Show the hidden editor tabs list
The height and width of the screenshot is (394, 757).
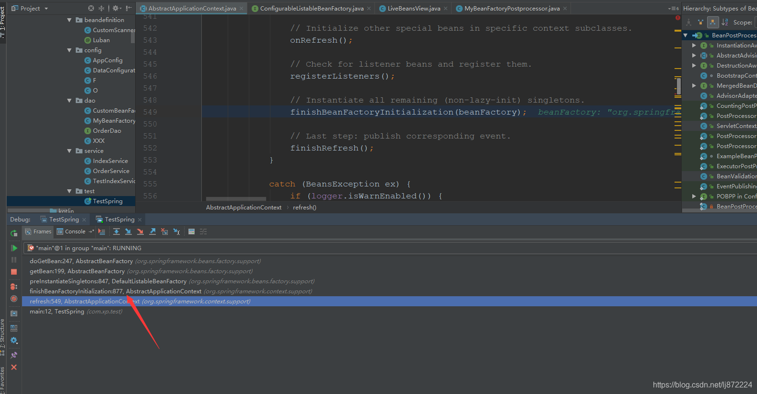(x=673, y=9)
